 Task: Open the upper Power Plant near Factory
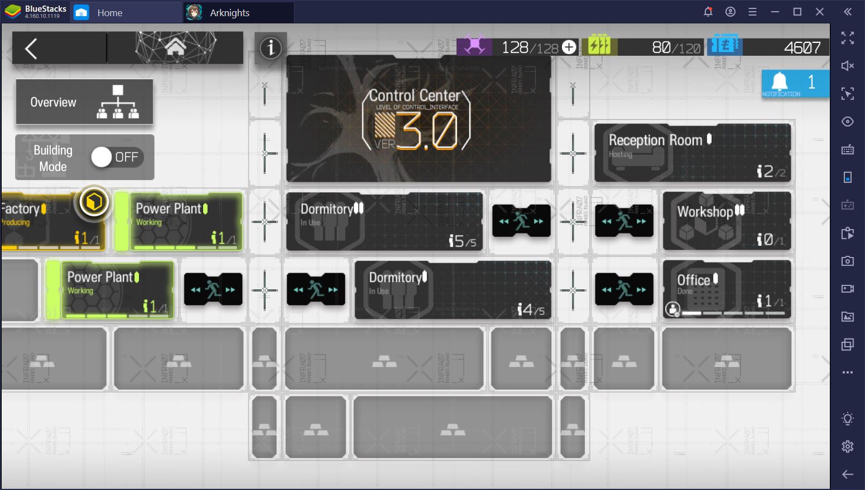tap(186, 221)
